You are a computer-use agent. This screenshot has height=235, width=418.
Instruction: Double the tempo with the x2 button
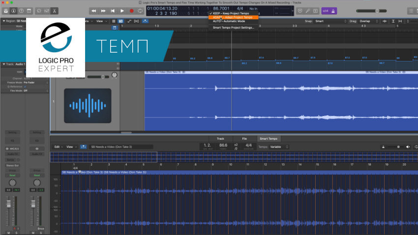pyautogui.click(x=236, y=145)
